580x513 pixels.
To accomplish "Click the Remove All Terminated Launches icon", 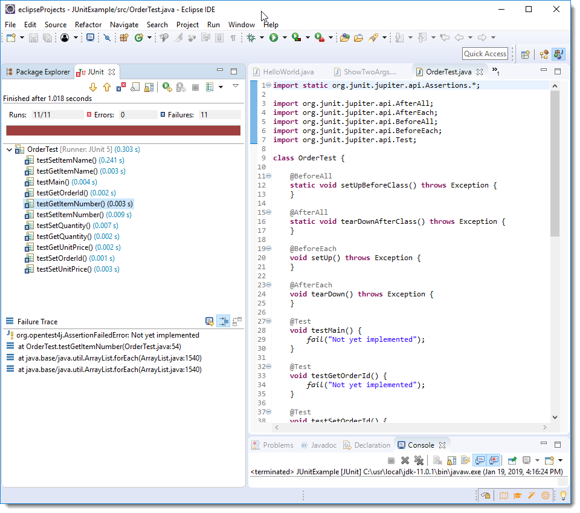I will 419,460.
